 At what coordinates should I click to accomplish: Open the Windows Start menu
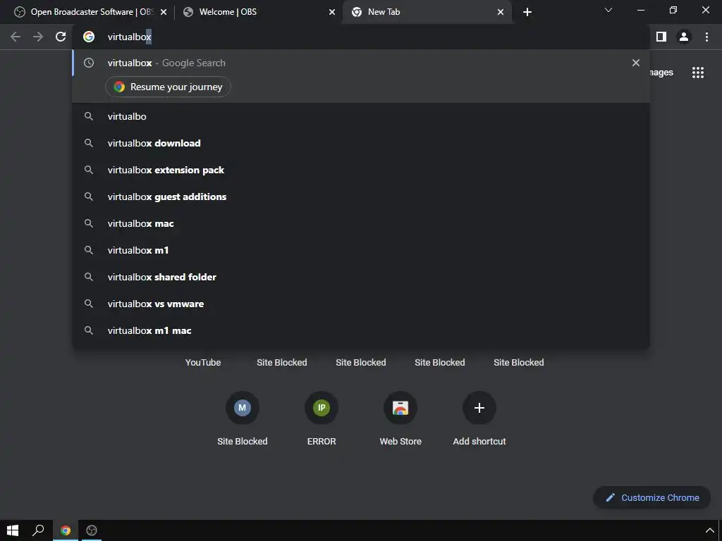click(x=13, y=530)
